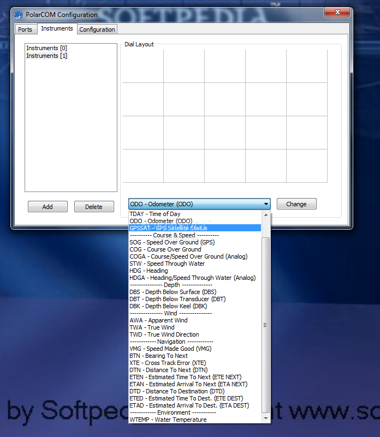This screenshot has width=380, height=437.
Task: Select COG - Course Over Ground
Action: click(195, 249)
